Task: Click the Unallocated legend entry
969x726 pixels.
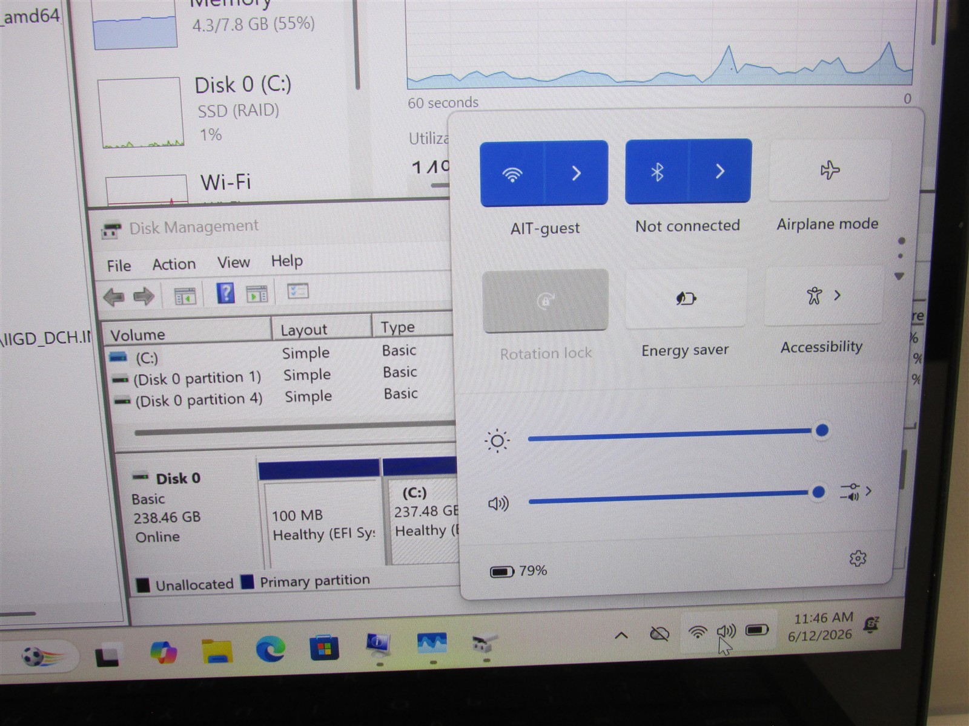Action: [185, 584]
